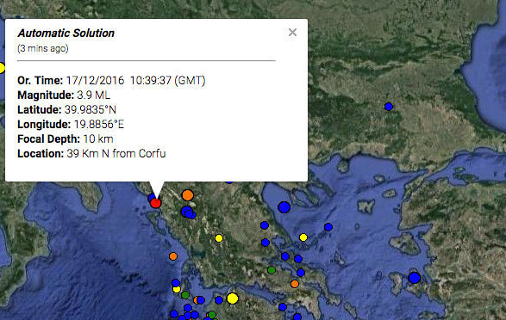Screen dimensions: 506x320
Task: Select the yellow marker at the map's left edge
Action: click(2, 68)
